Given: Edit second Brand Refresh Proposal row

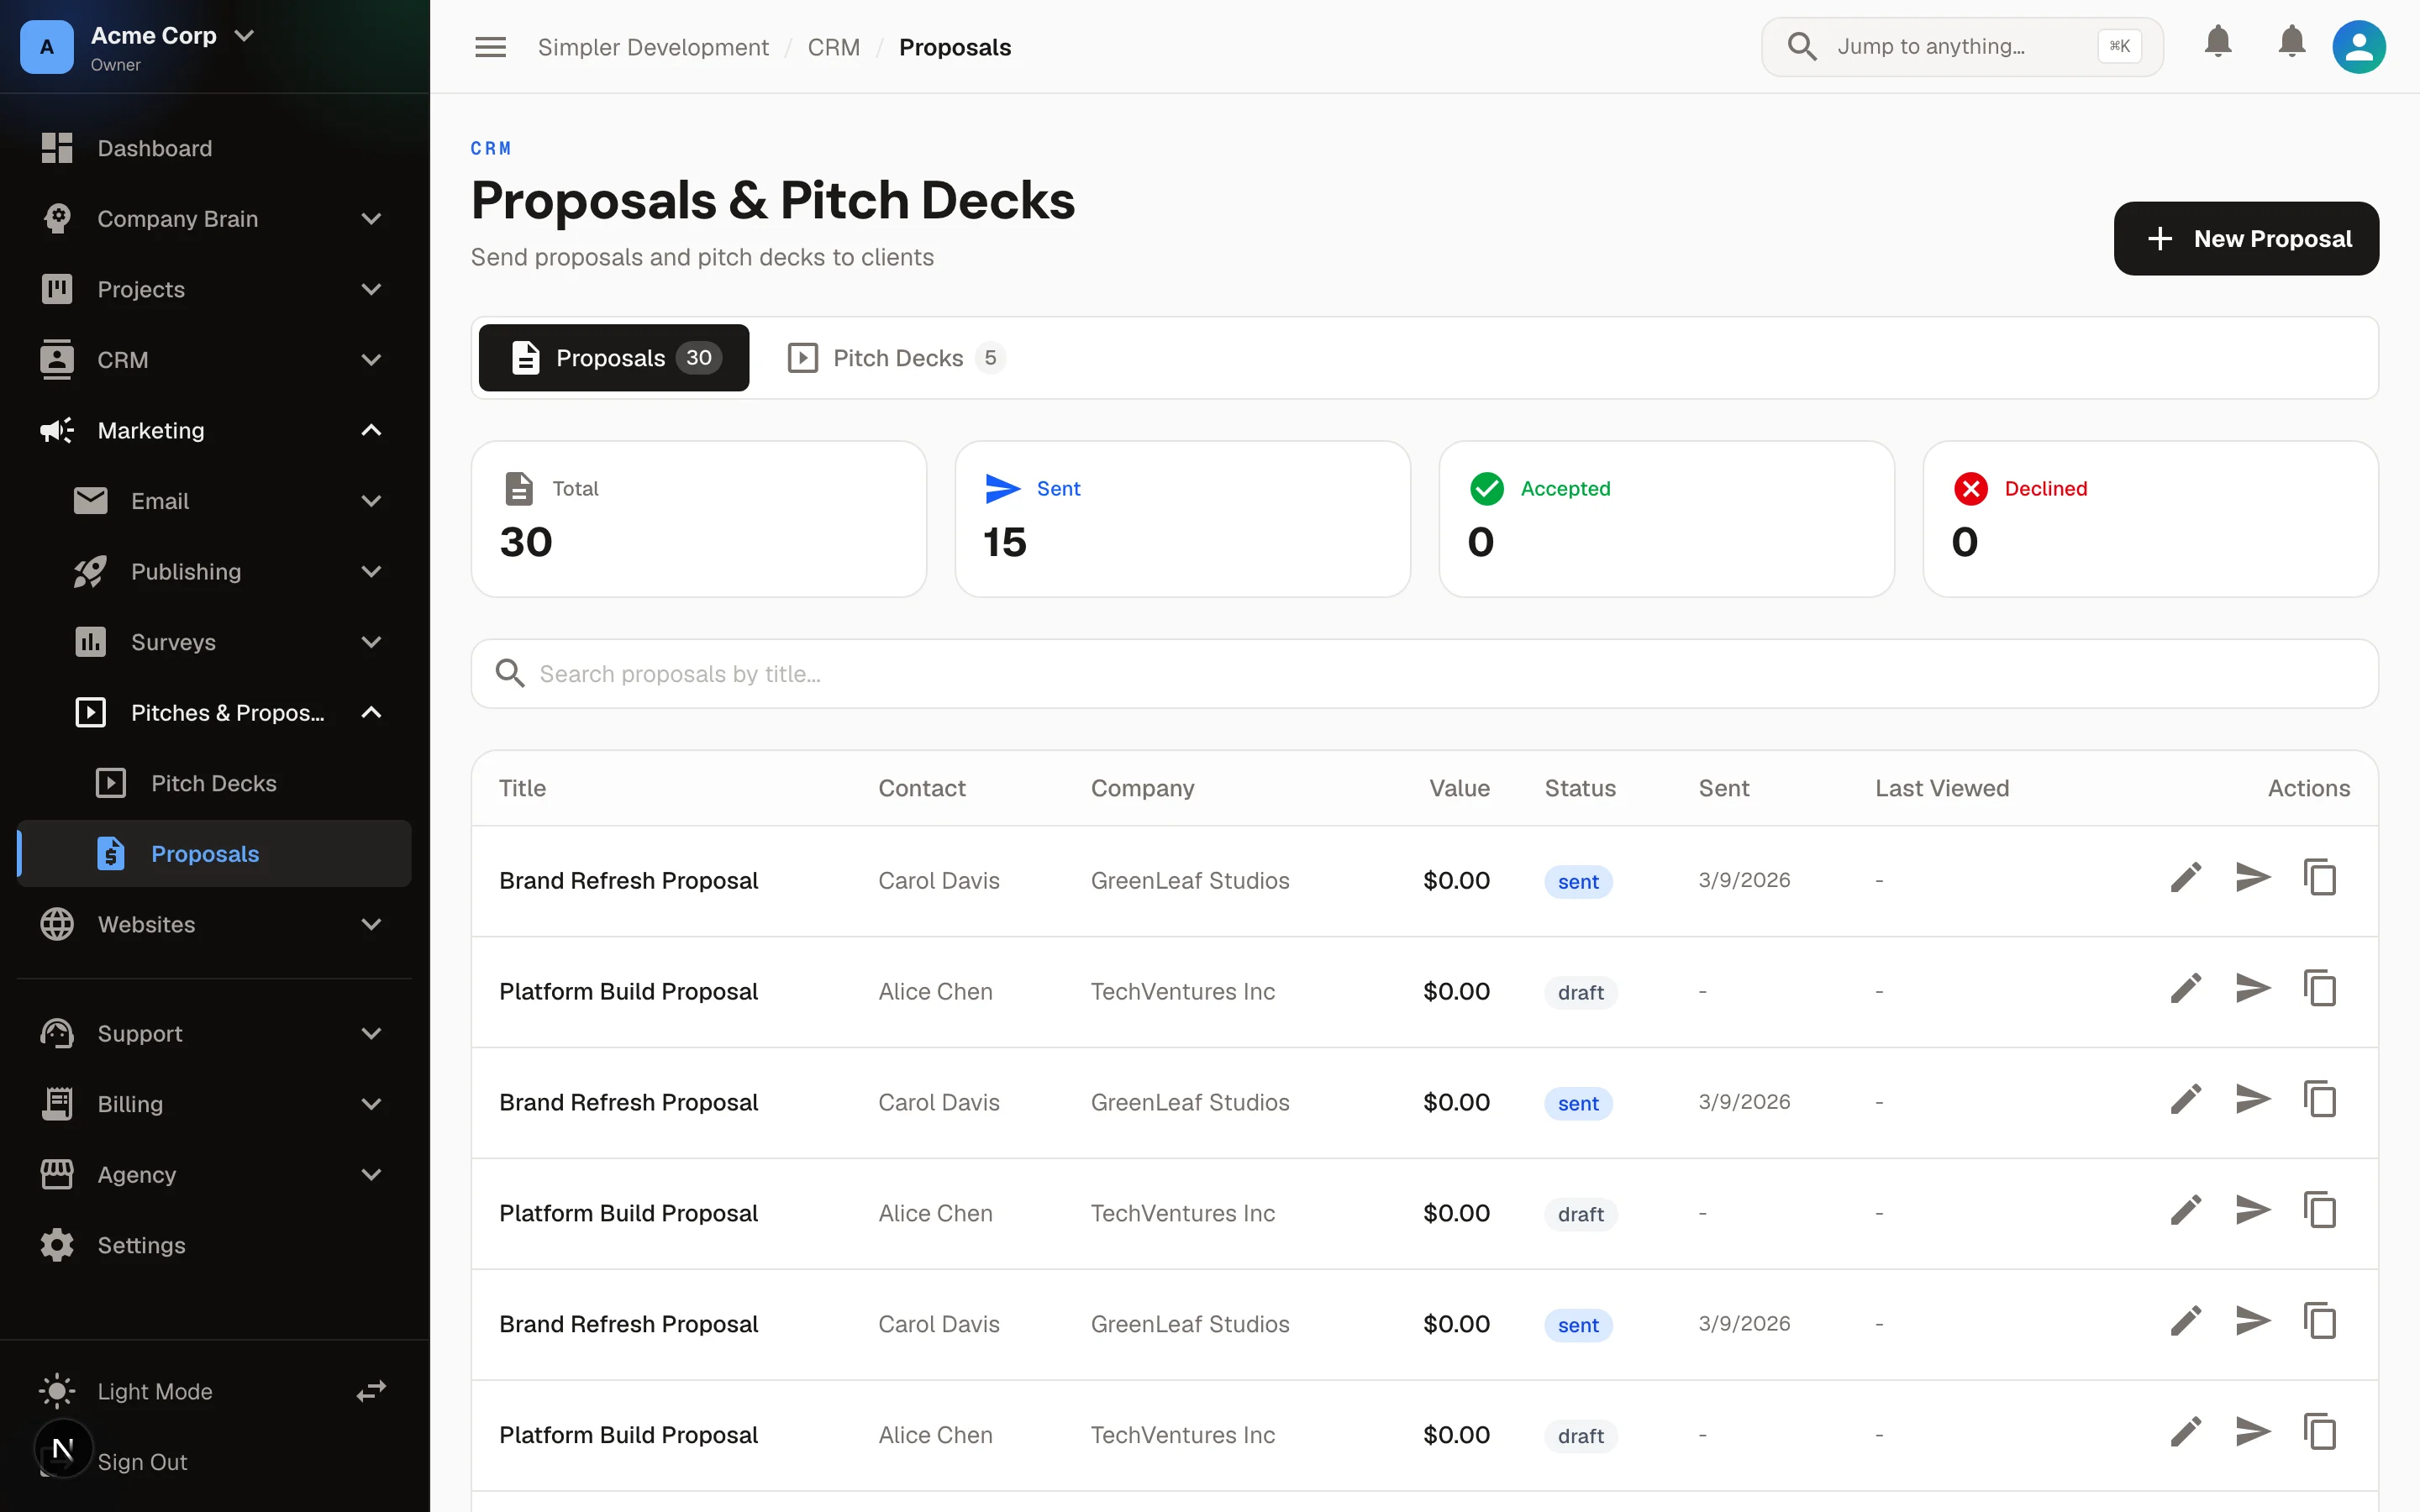Looking at the screenshot, I should pyautogui.click(x=2185, y=1100).
